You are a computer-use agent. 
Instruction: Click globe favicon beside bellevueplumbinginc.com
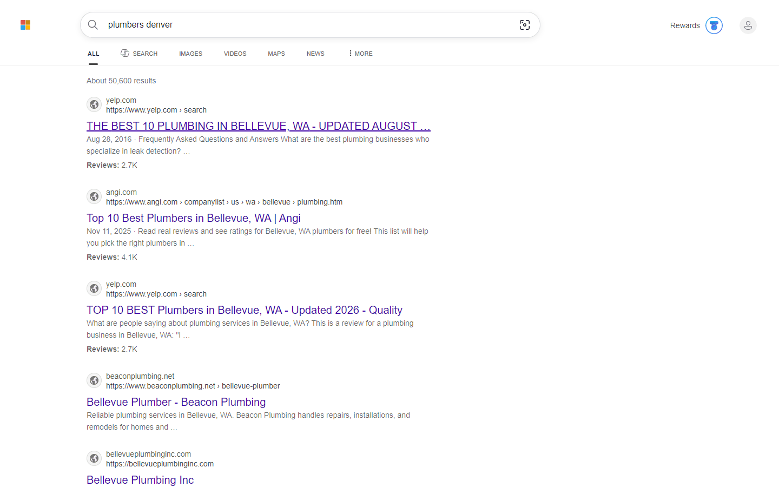94,458
